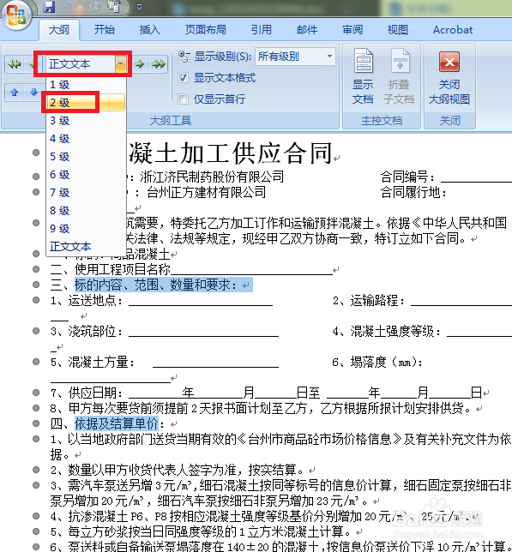
Task: Move selected item down
Action: click(33, 93)
